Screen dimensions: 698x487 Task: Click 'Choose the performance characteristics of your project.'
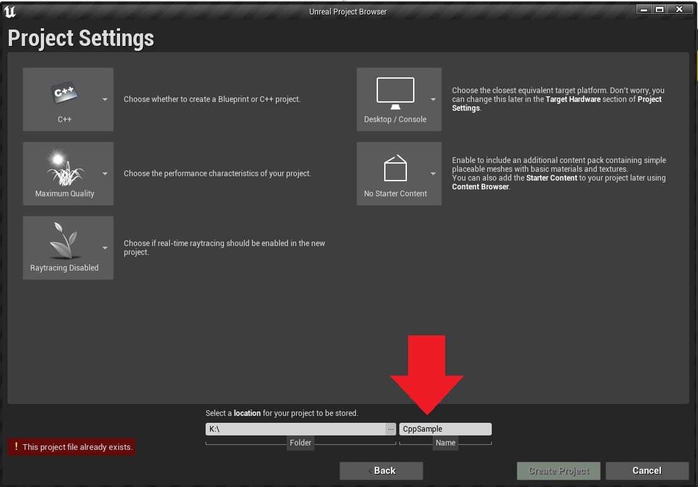tap(217, 174)
